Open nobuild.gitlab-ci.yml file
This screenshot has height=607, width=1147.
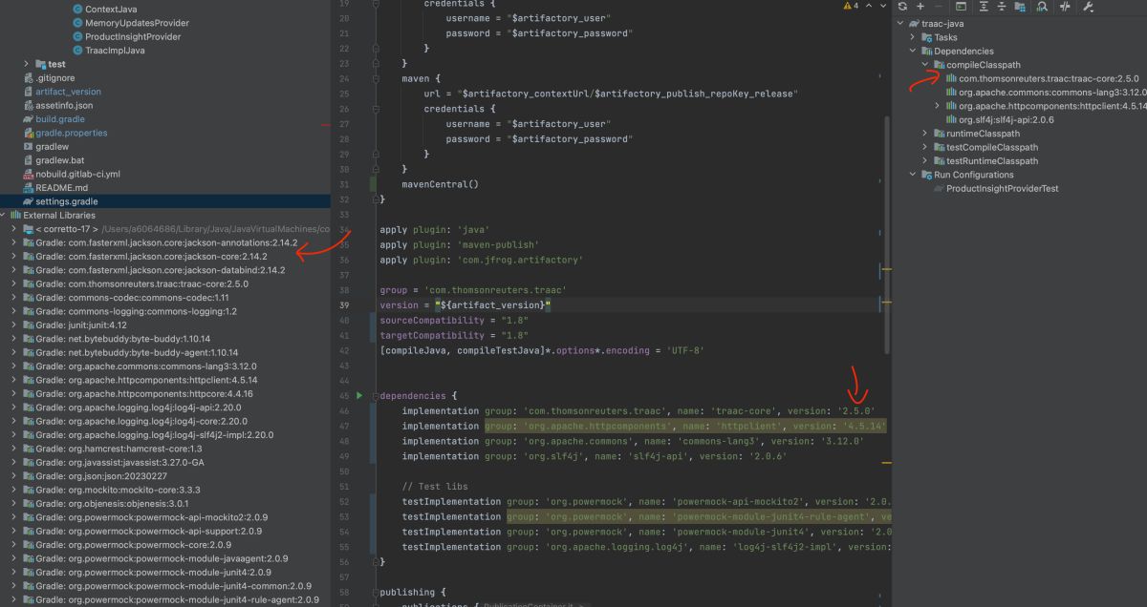point(77,174)
